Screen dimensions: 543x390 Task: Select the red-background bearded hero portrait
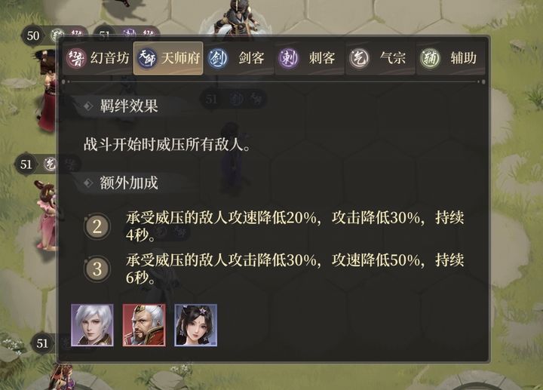[144, 325]
